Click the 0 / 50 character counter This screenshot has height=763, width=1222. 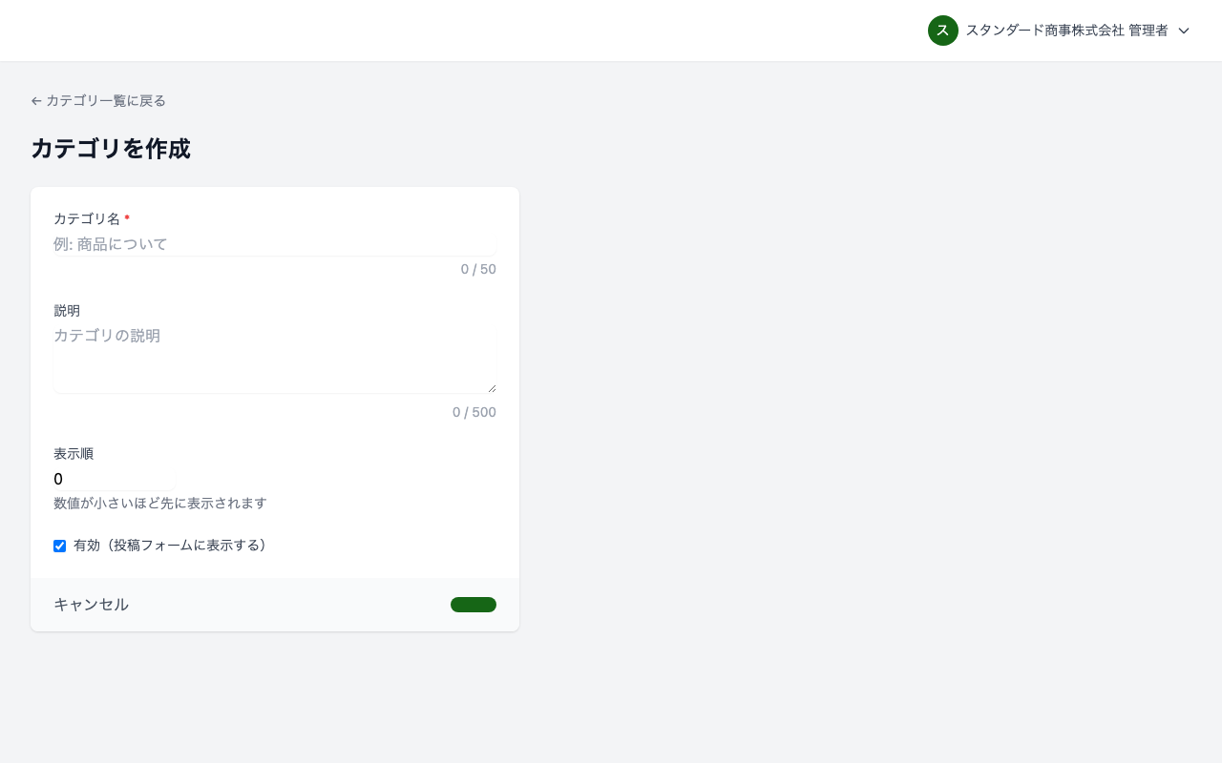478,269
